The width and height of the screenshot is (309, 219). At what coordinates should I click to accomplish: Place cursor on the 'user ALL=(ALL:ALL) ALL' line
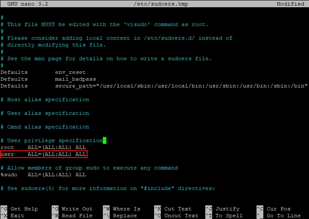(43, 154)
